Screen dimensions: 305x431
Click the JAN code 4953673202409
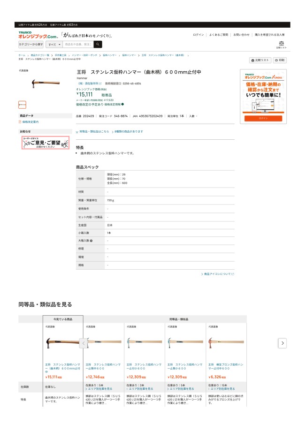(x=151, y=116)
